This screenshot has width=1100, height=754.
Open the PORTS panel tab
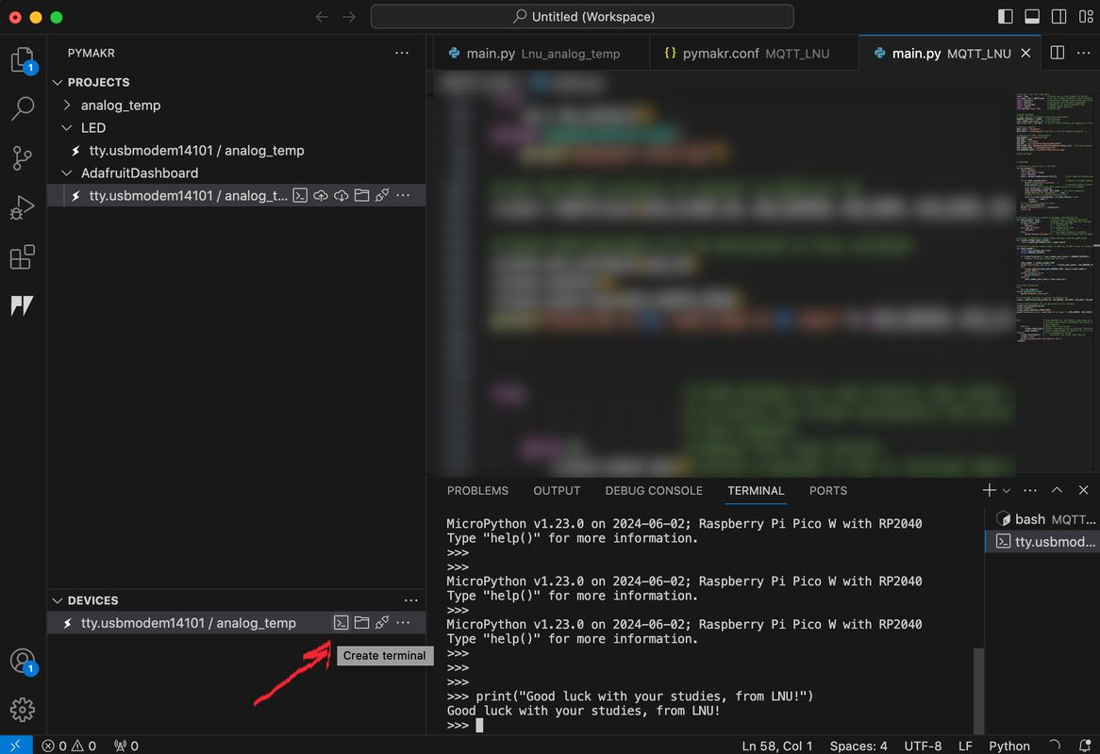coord(827,490)
